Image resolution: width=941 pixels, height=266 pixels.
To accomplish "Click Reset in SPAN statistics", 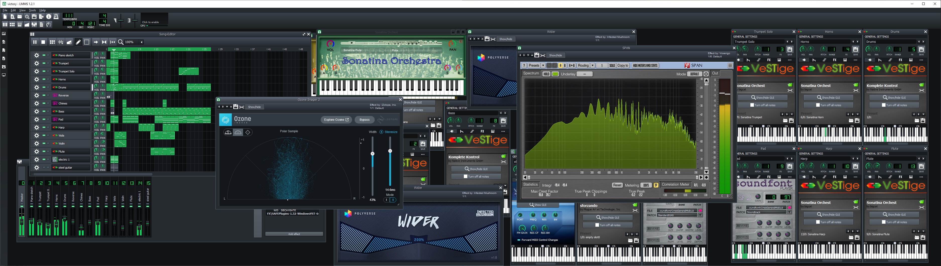I will point(617,185).
